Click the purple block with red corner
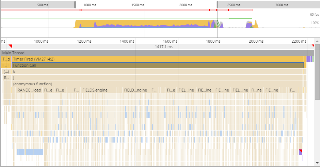Viewport: 320px width, 167px height. (300, 152)
